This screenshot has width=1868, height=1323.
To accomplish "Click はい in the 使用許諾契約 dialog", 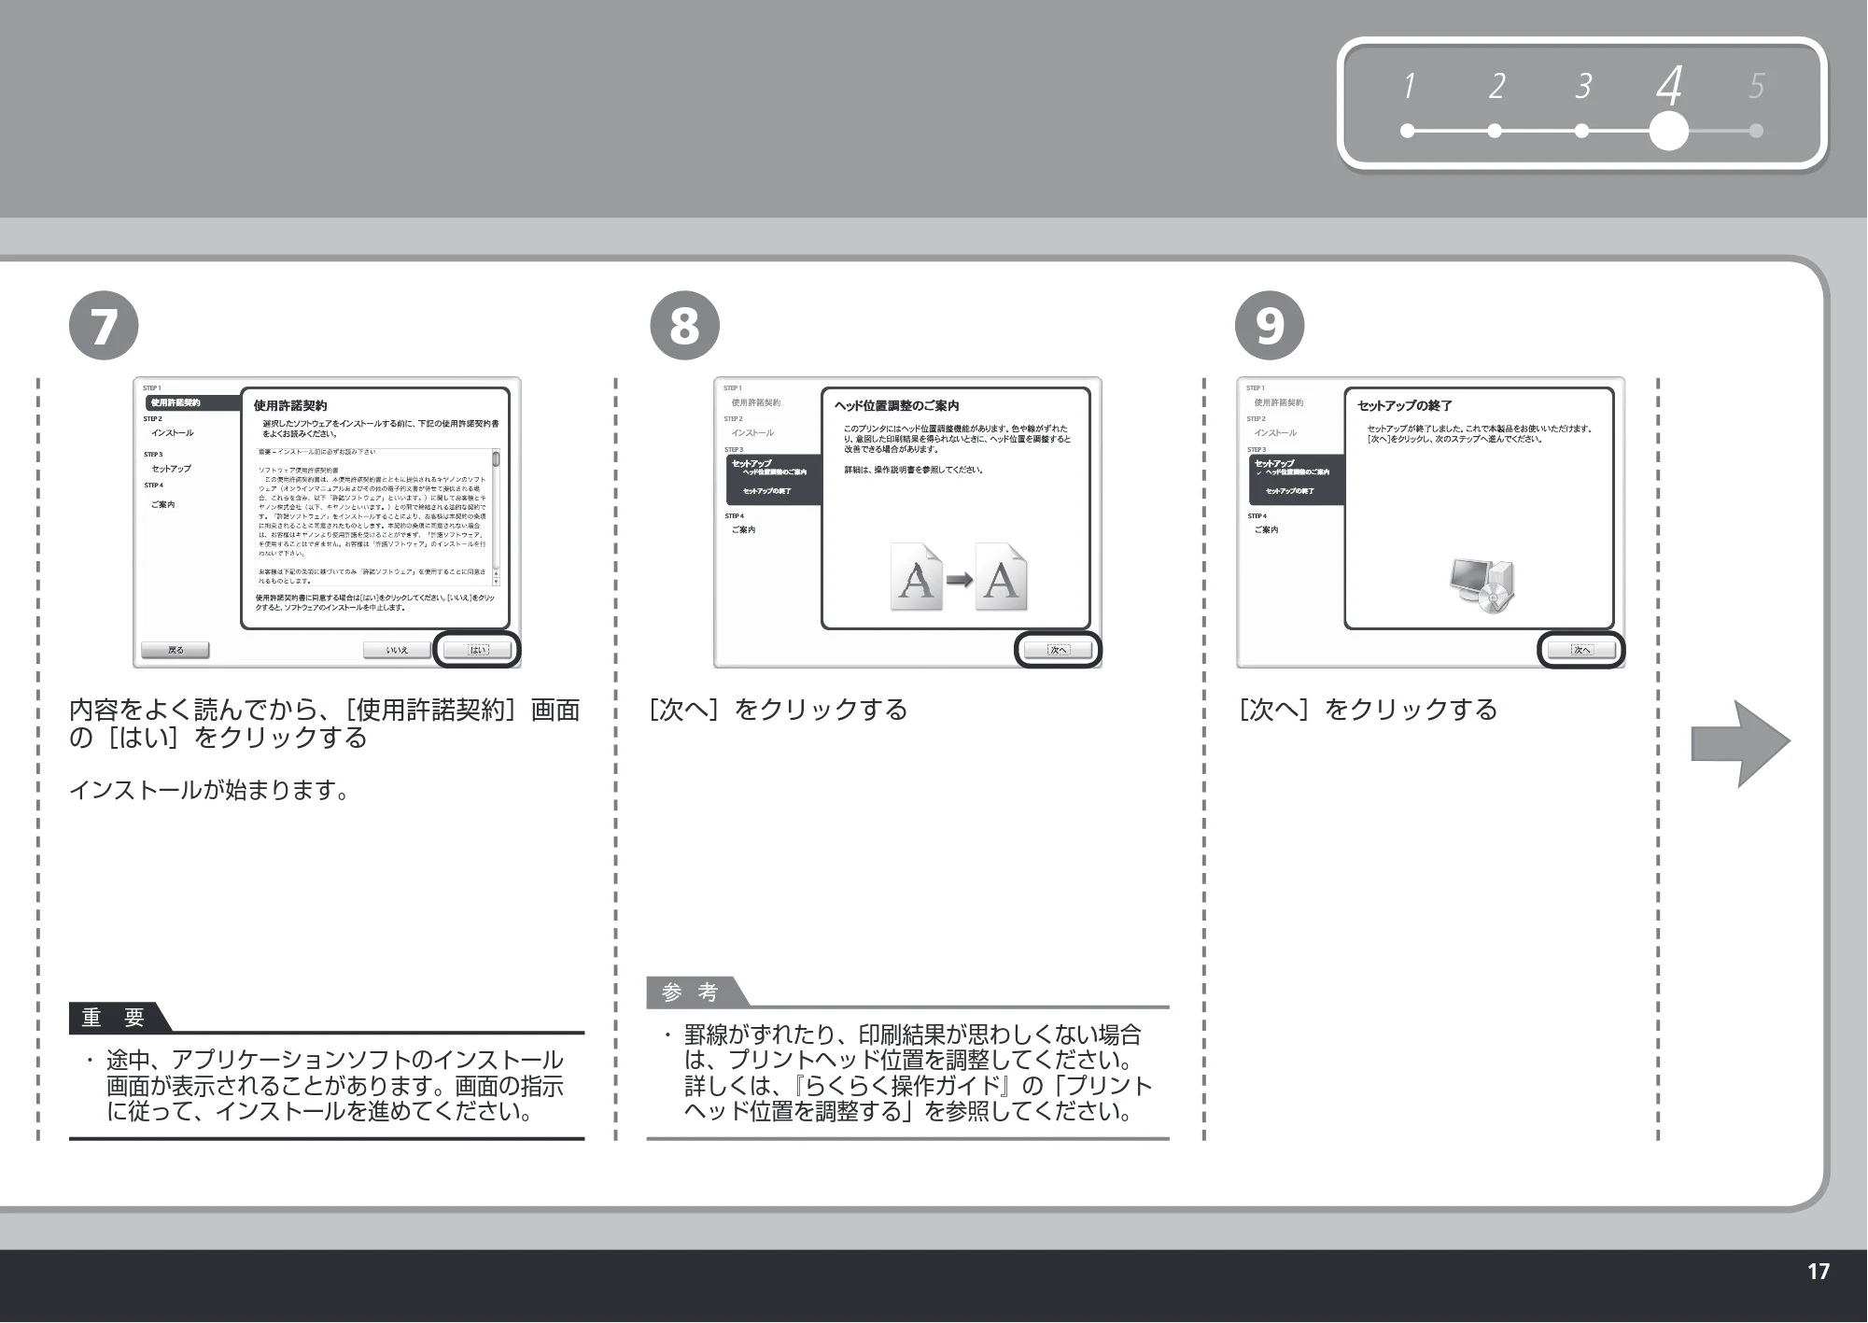I will [x=477, y=650].
